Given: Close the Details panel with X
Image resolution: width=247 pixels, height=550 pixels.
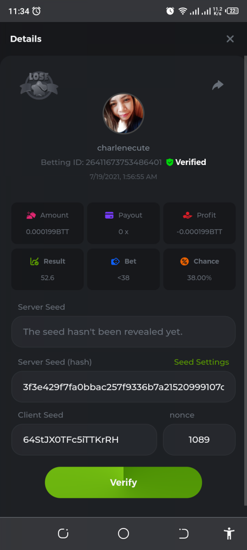Looking at the screenshot, I should (230, 39).
